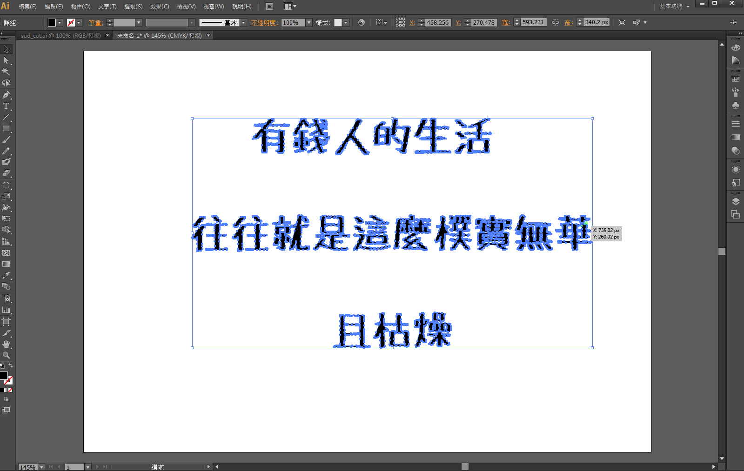Image resolution: width=744 pixels, height=471 pixels.
Task: Select the Shape Builder tool
Action: click(x=6, y=230)
